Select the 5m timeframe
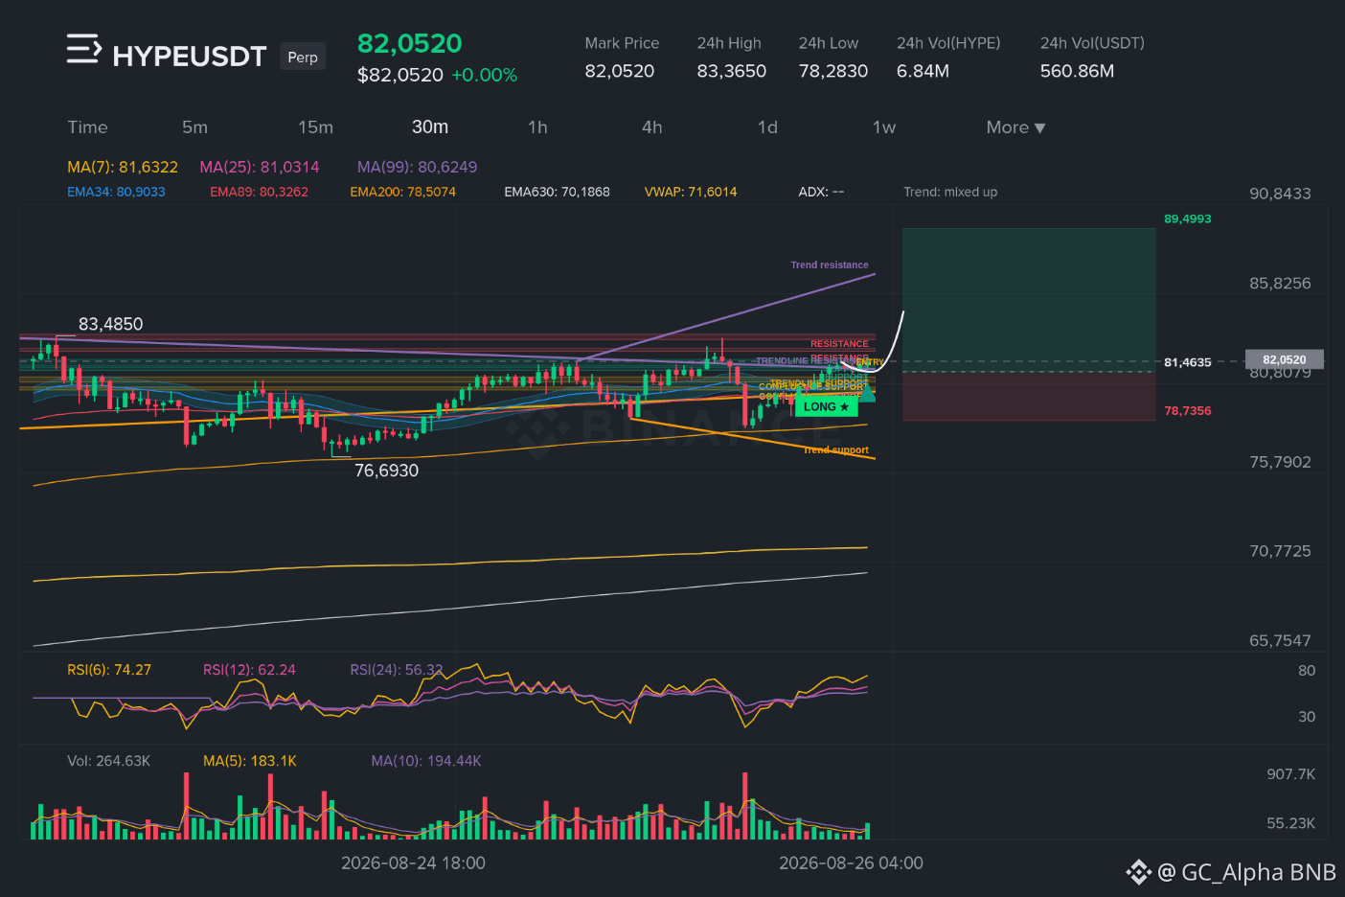The width and height of the screenshot is (1345, 897). [194, 127]
